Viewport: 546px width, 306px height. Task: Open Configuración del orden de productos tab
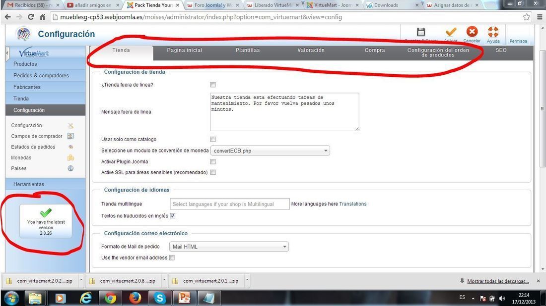[x=438, y=52]
